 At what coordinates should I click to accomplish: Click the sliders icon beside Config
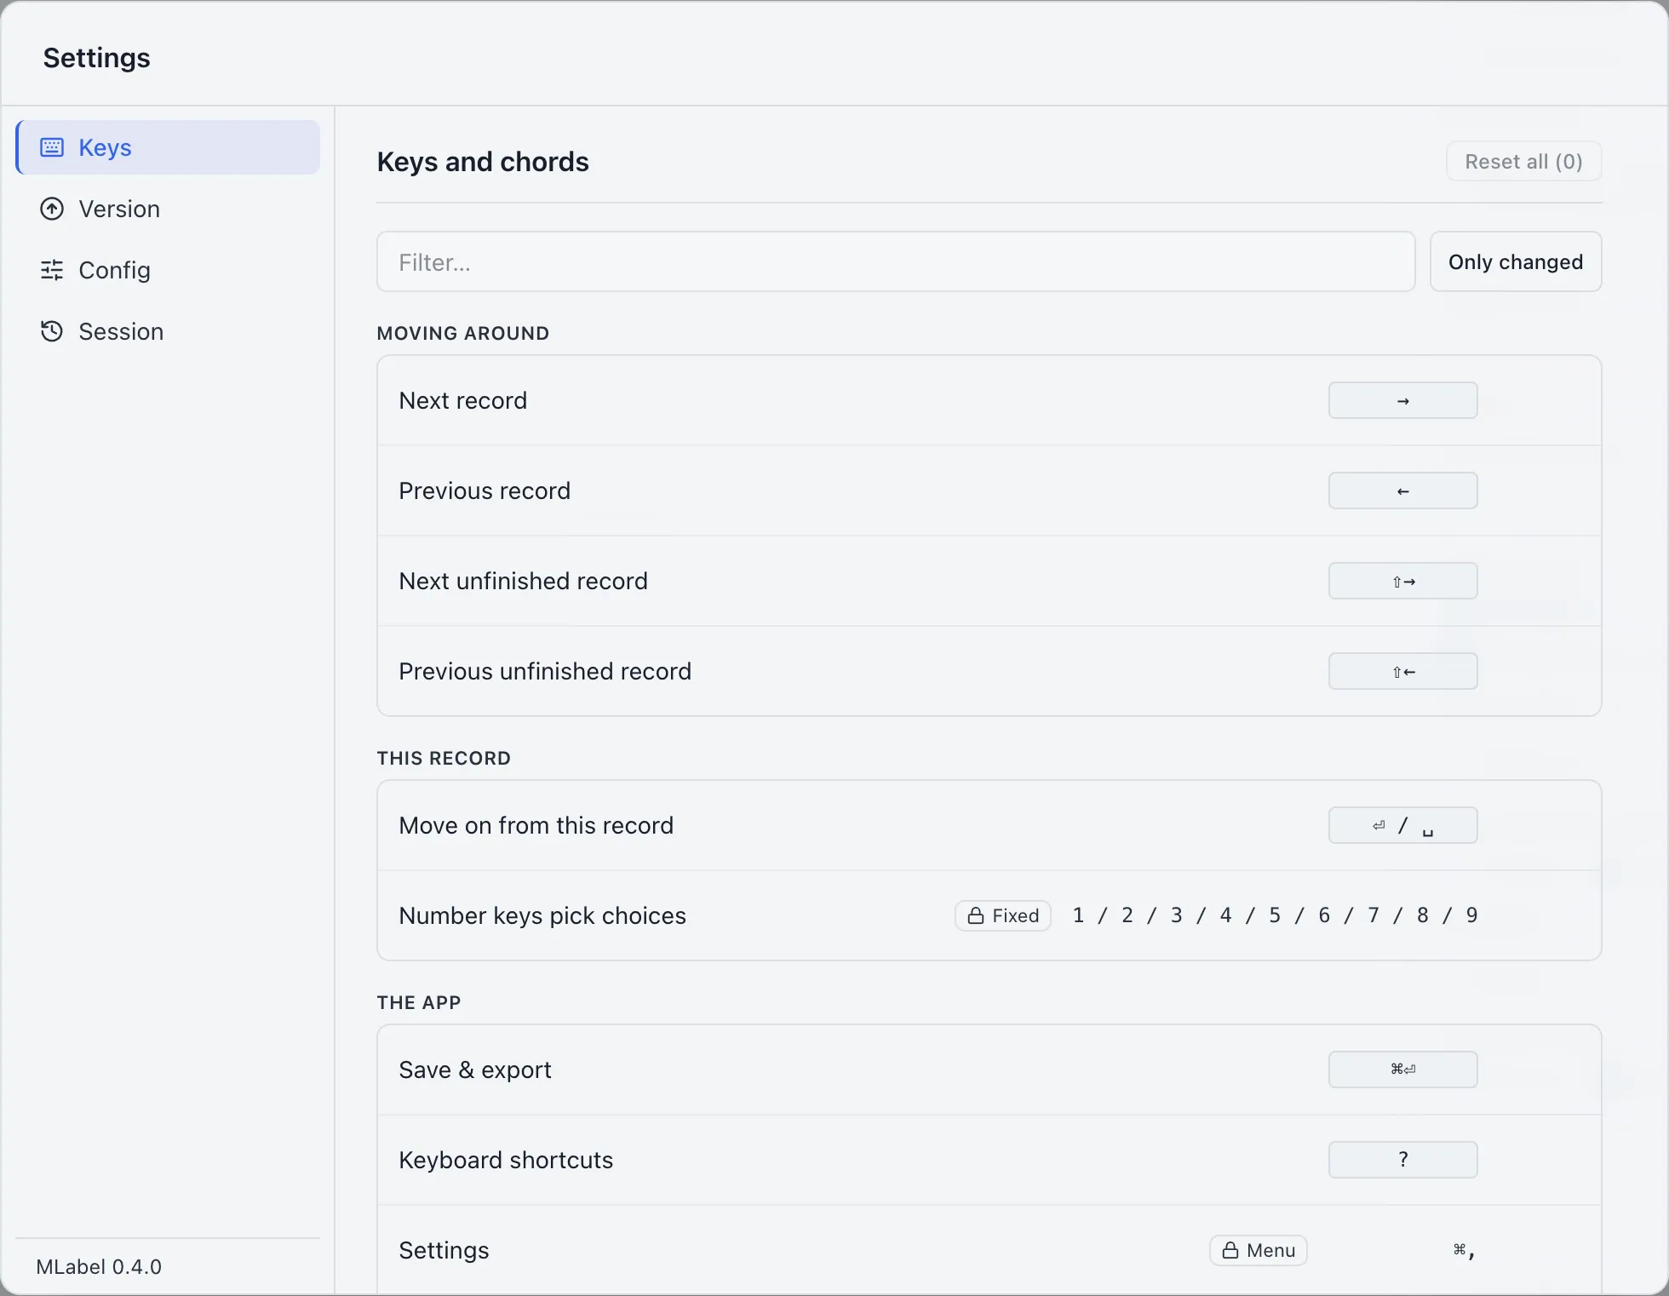(52, 270)
